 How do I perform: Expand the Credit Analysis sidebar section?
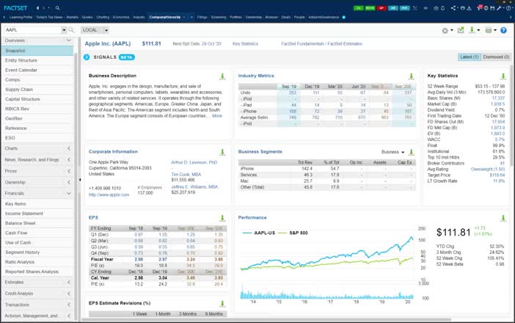tap(69, 294)
